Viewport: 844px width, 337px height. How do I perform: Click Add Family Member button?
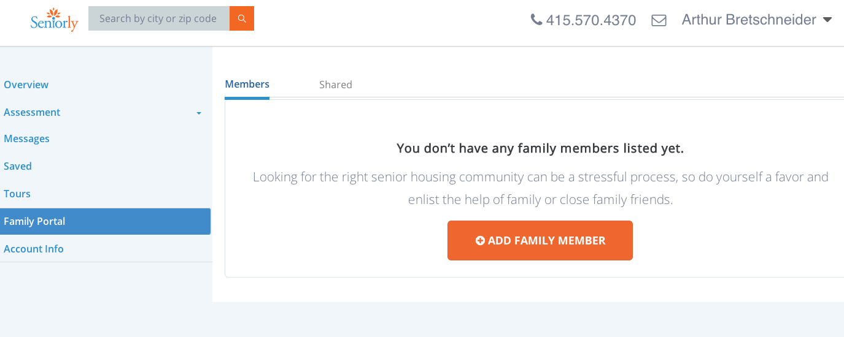coord(540,241)
